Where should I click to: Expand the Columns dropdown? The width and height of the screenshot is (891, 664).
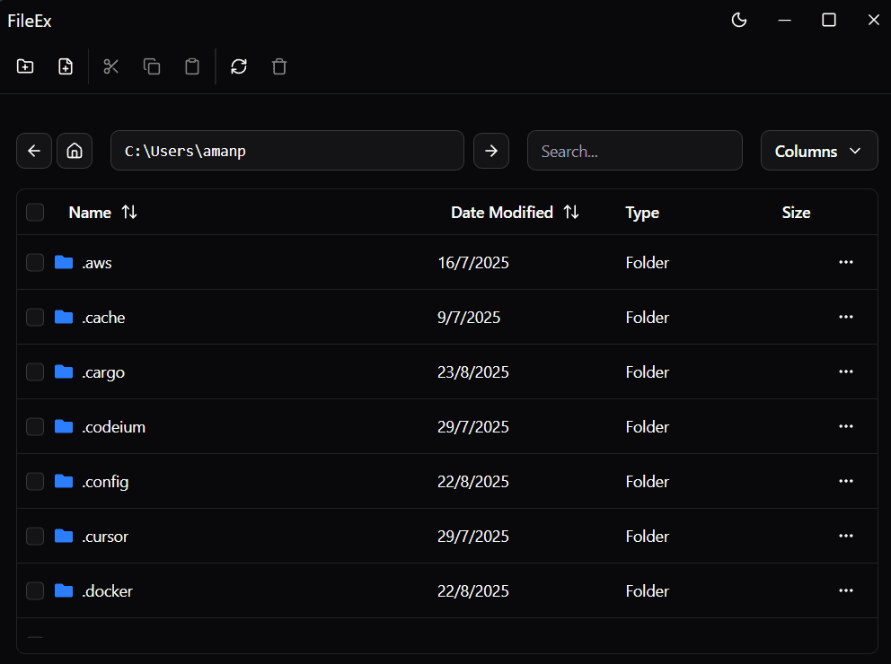(819, 151)
